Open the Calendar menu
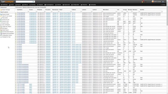 [x=58, y=5]
